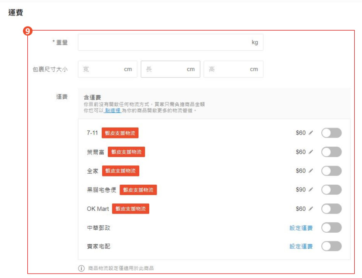Focus the 重量 weight input field
The height and width of the screenshot is (278, 362).
pyautogui.click(x=171, y=43)
